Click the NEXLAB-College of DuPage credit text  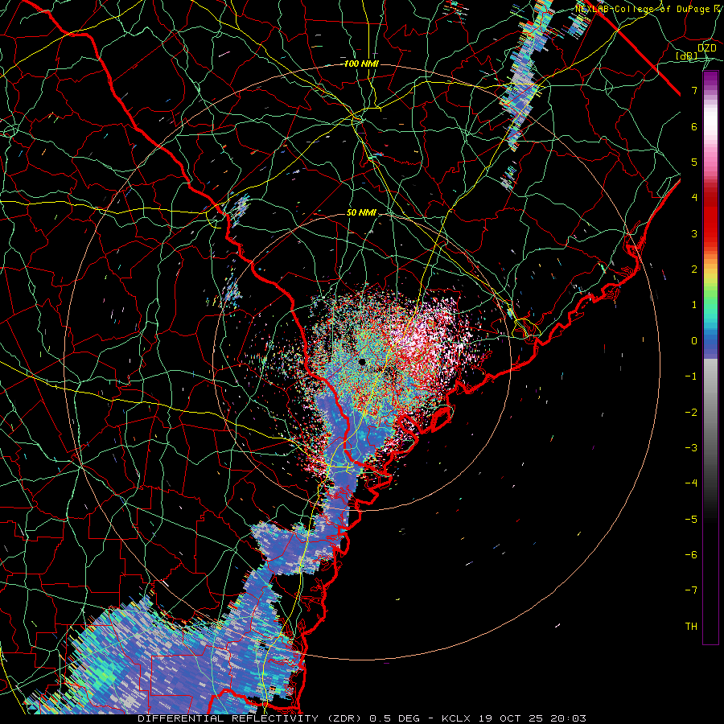click(x=649, y=9)
